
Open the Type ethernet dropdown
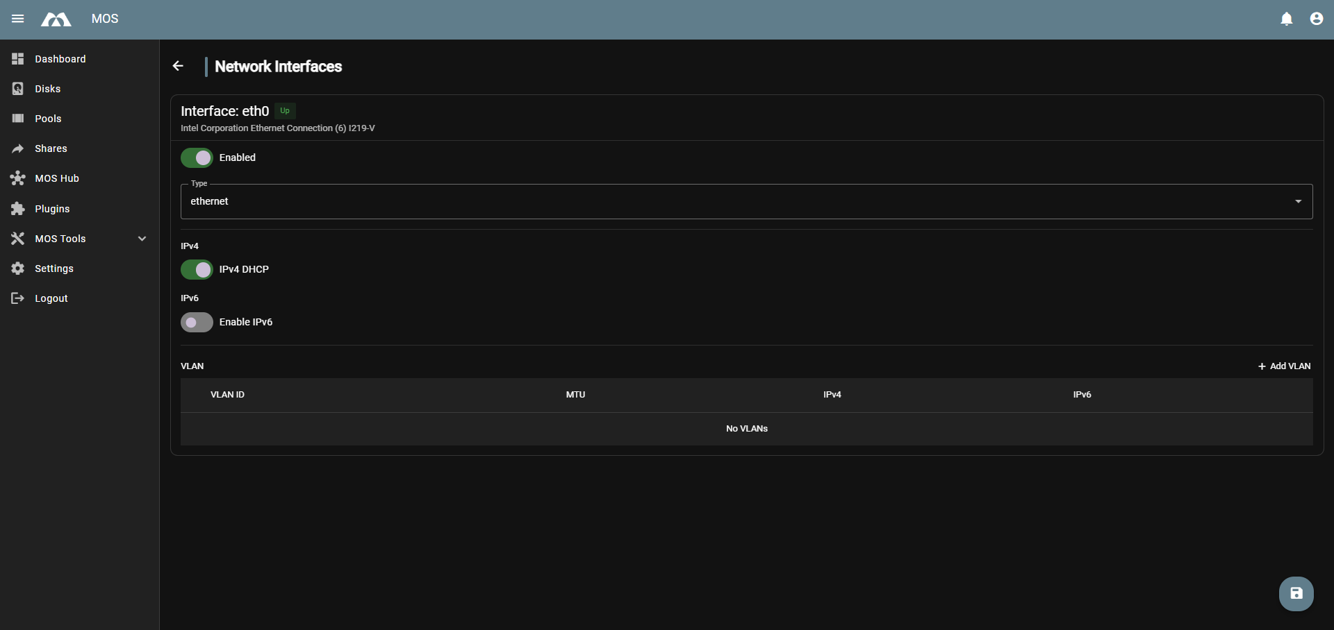(x=746, y=201)
